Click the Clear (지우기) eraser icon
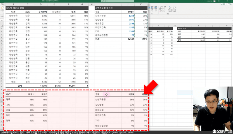Screen dimensions: 233x134 coord(160,11)
